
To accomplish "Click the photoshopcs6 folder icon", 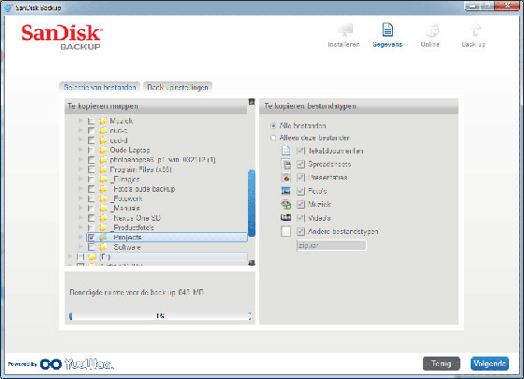I will [103, 160].
